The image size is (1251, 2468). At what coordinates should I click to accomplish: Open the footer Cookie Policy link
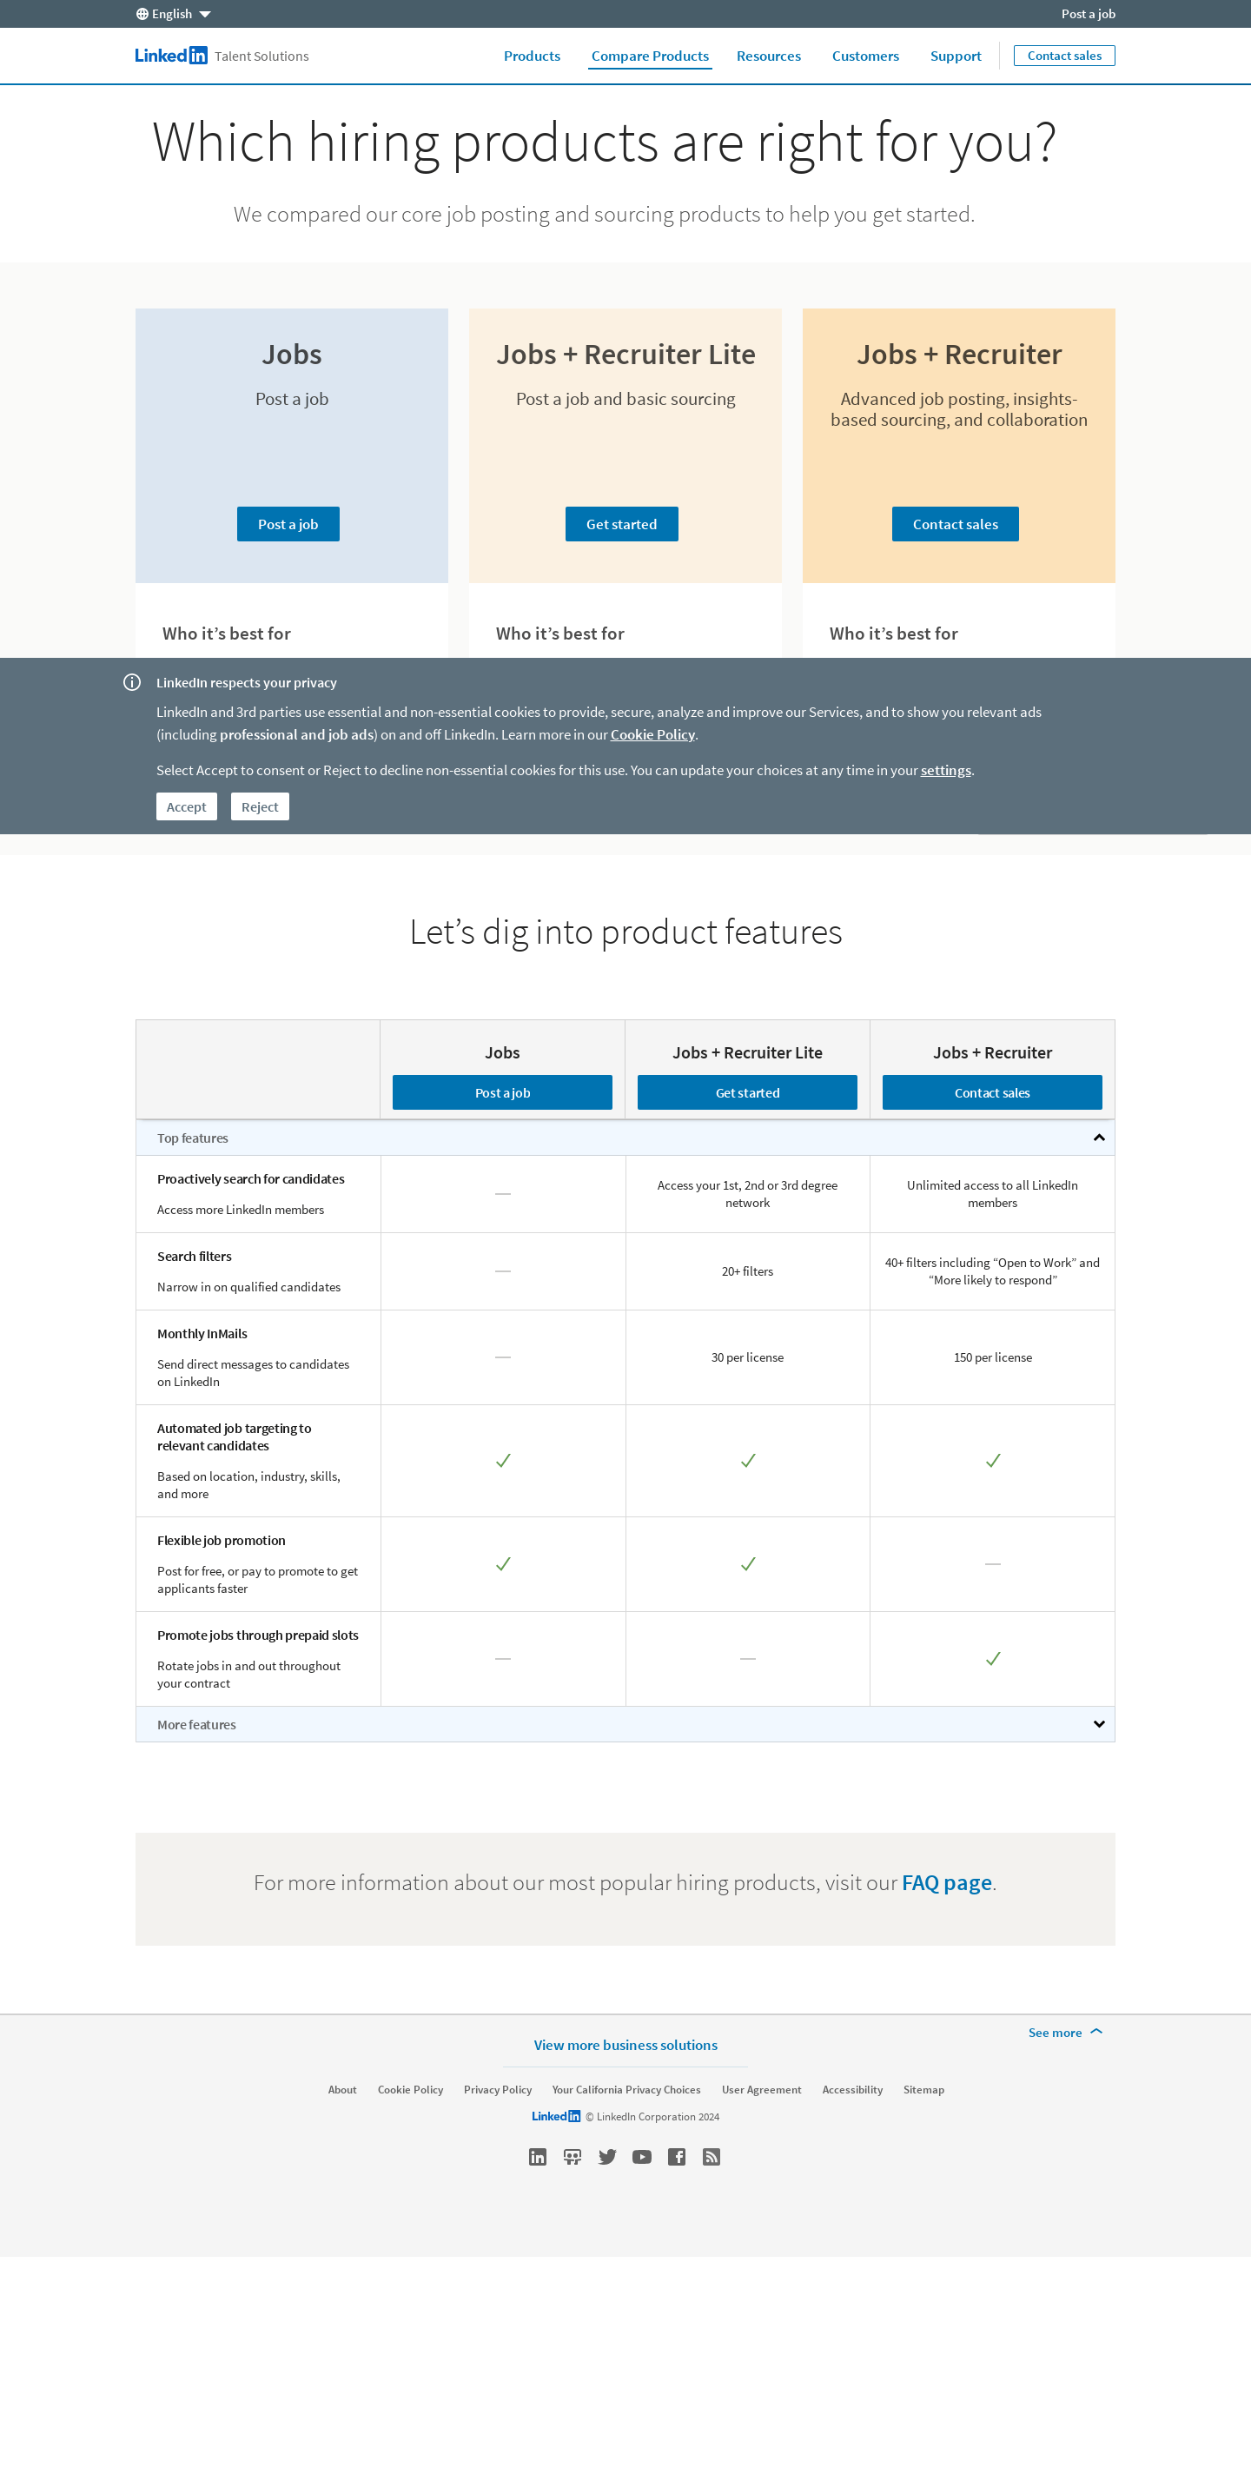coord(410,2090)
